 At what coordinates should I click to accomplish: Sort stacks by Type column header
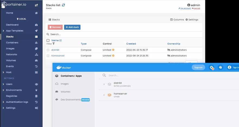(x=84, y=44)
